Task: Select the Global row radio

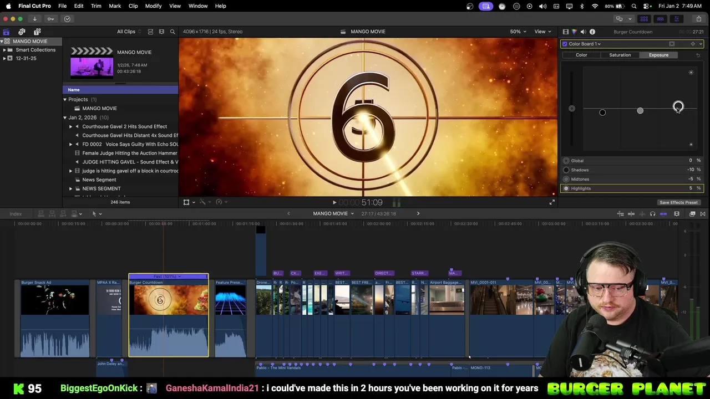Action: click(x=566, y=161)
